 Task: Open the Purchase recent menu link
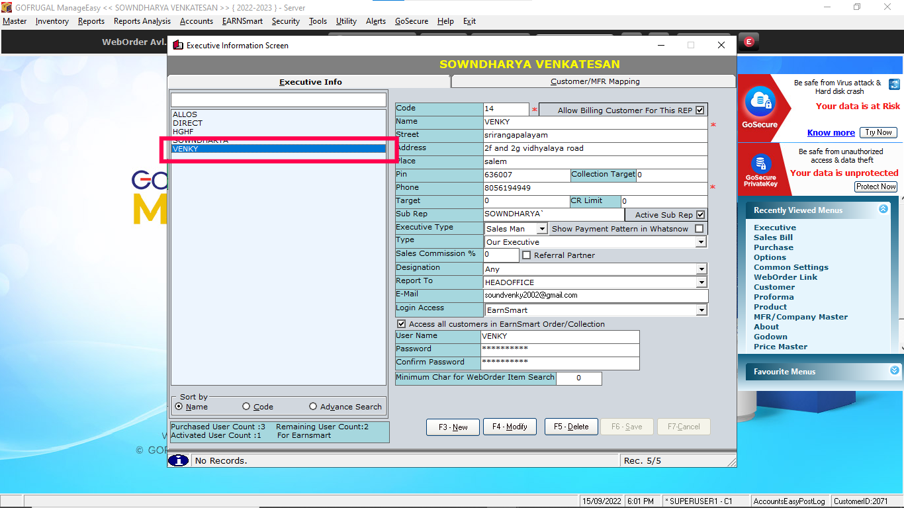pyautogui.click(x=774, y=247)
